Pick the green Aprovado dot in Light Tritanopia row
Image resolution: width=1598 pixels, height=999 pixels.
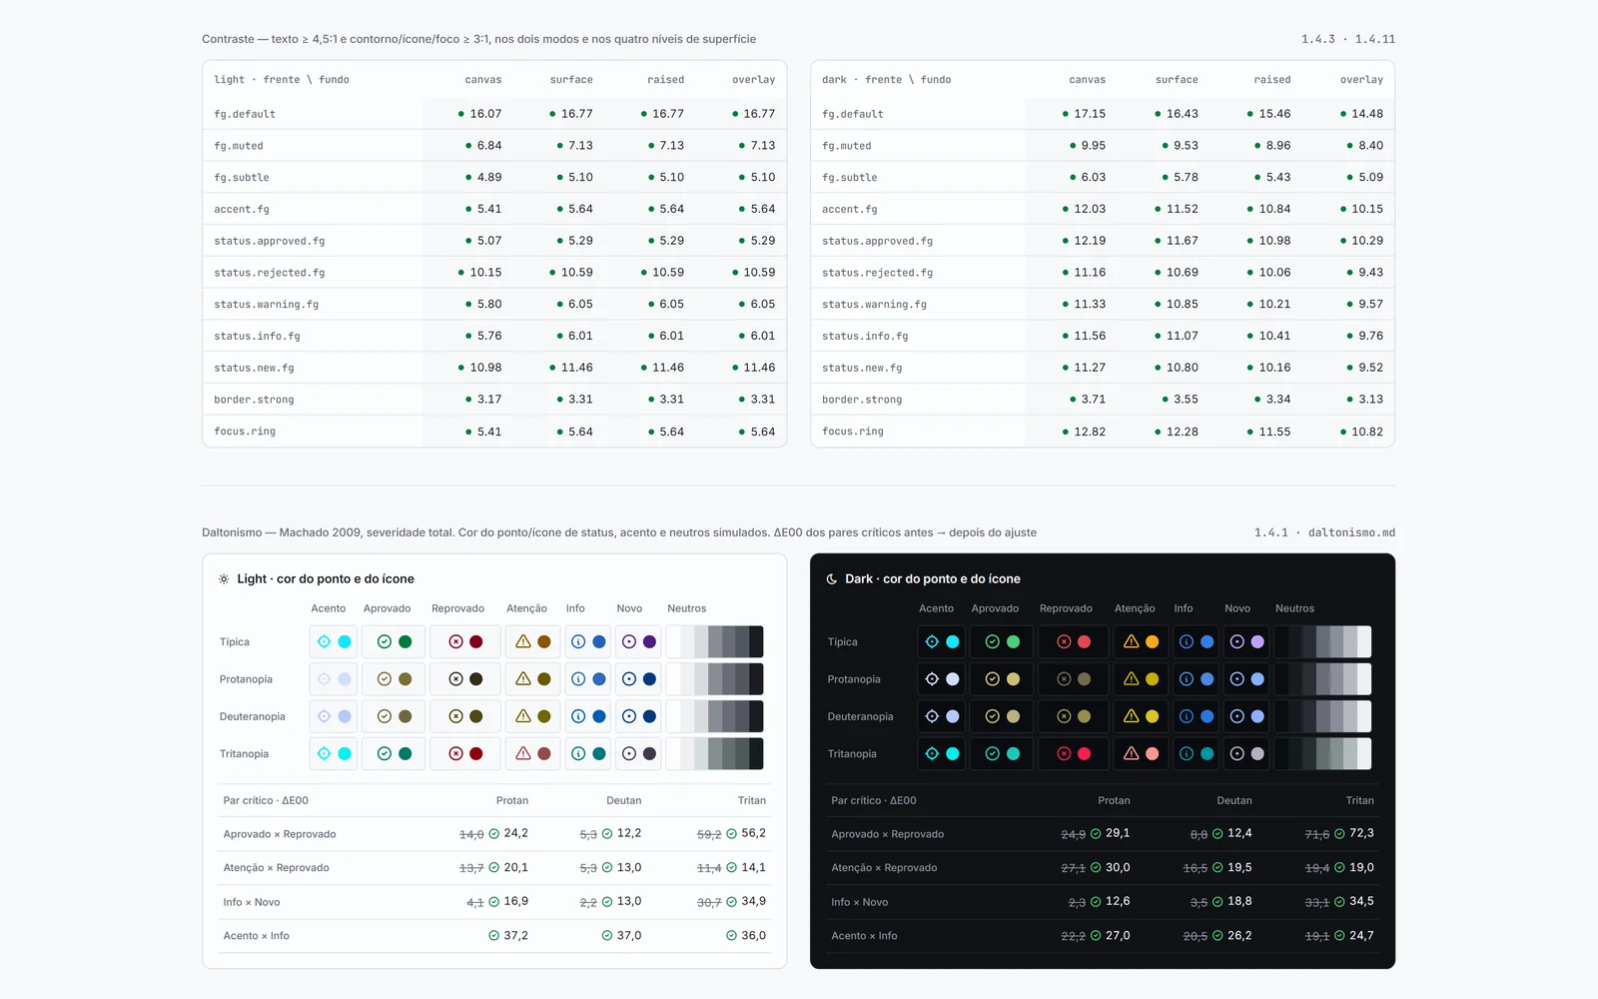(405, 754)
